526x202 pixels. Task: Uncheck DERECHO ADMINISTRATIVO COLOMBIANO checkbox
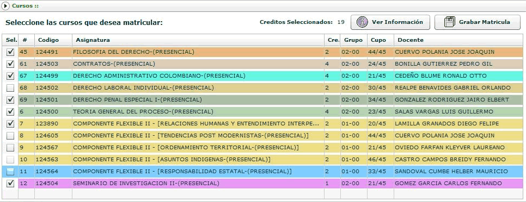10,76
